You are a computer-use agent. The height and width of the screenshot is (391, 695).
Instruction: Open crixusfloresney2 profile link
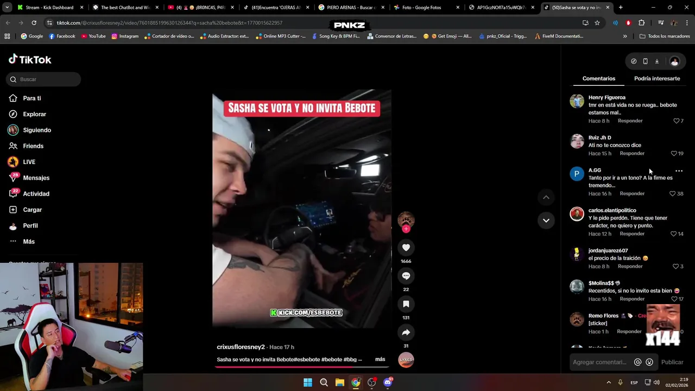click(x=241, y=347)
